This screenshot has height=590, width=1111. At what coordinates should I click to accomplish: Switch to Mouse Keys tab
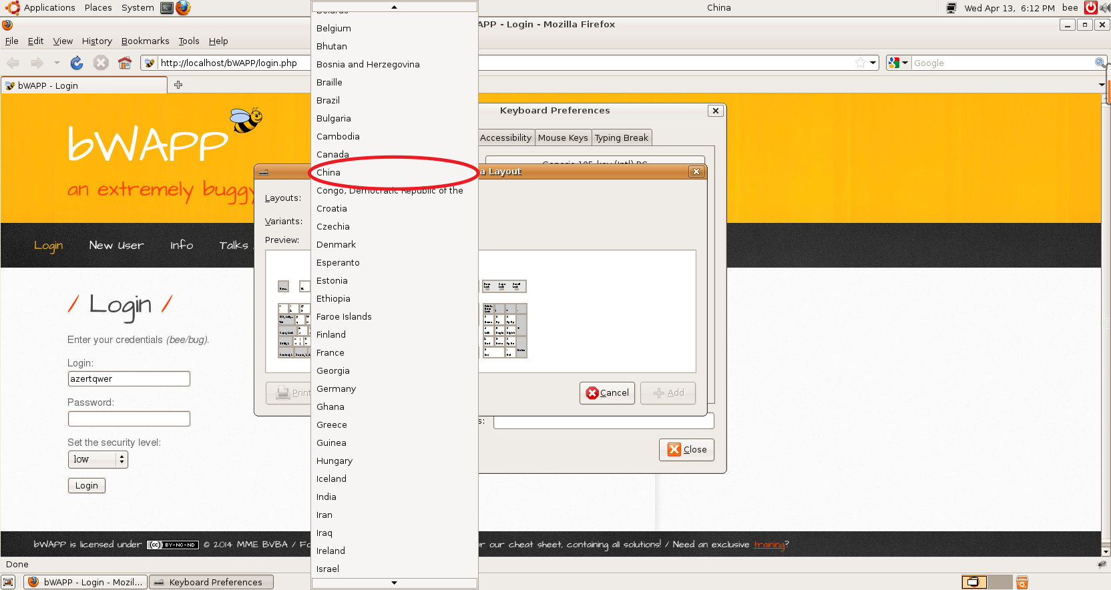[x=563, y=137]
